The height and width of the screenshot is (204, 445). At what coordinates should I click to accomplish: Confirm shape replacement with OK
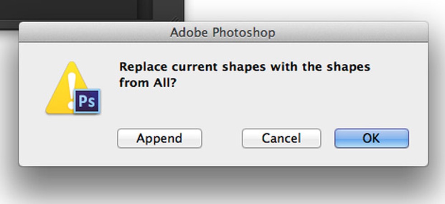[371, 138]
